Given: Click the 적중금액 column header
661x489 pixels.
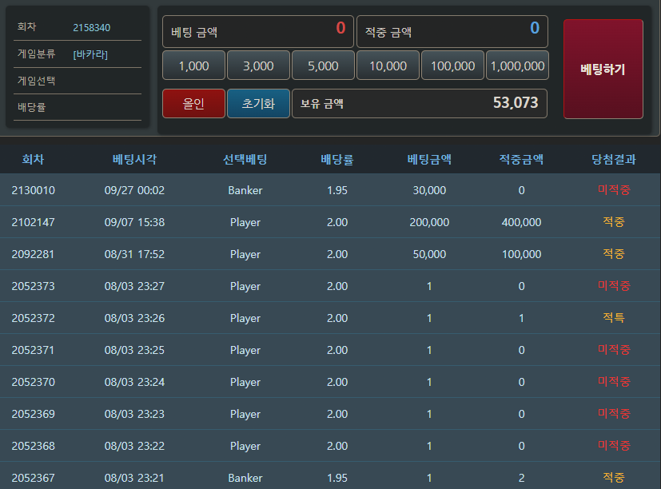Looking at the screenshot, I should click(521, 159).
